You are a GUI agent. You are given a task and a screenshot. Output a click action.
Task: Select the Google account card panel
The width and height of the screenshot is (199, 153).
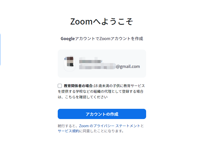[x=102, y=64]
